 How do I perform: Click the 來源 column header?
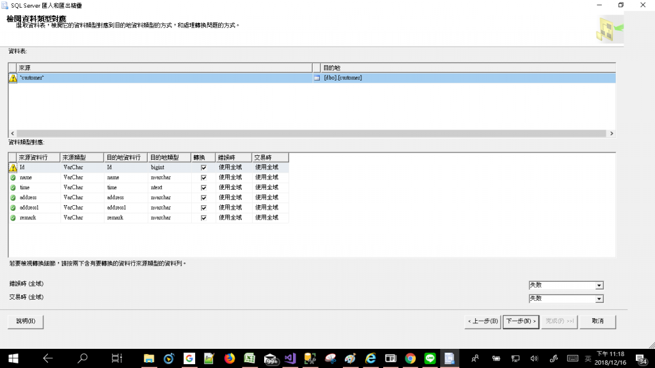point(164,68)
